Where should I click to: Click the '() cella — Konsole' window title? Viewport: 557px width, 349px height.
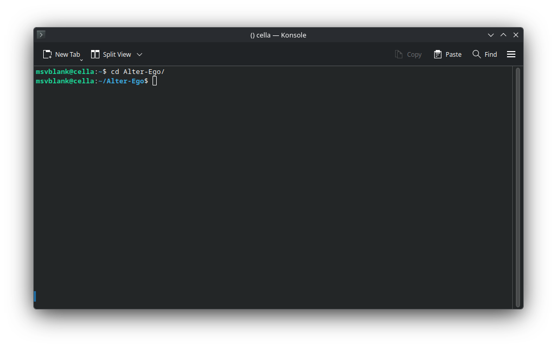click(x=278, y=35)
